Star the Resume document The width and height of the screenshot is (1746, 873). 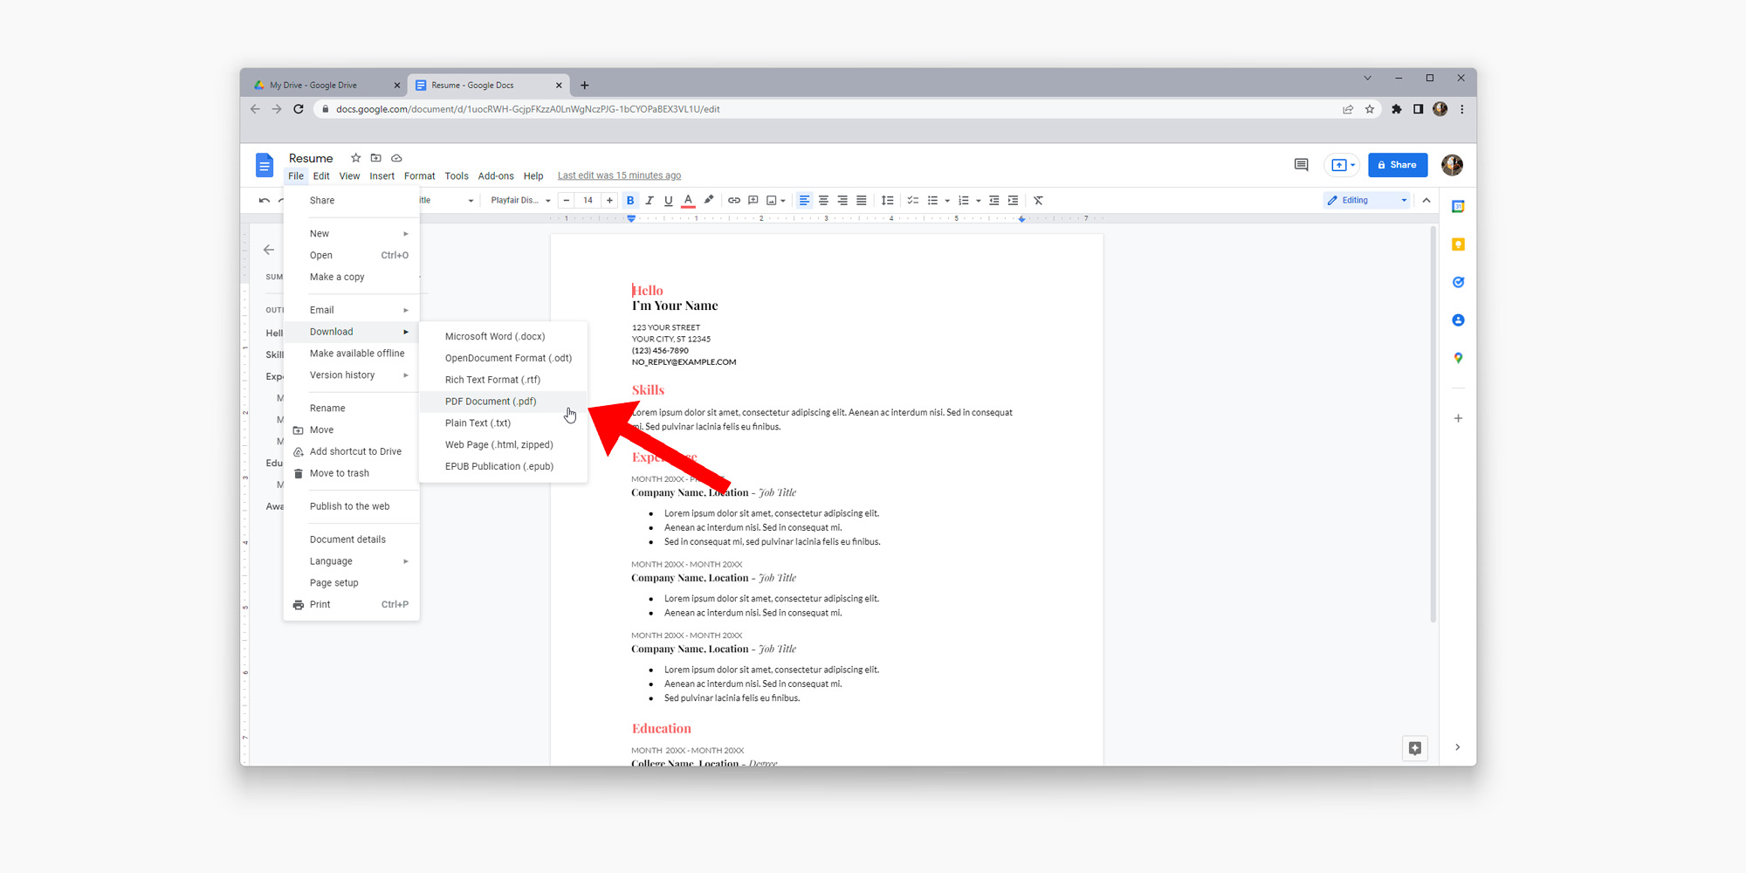coord(355,158)
